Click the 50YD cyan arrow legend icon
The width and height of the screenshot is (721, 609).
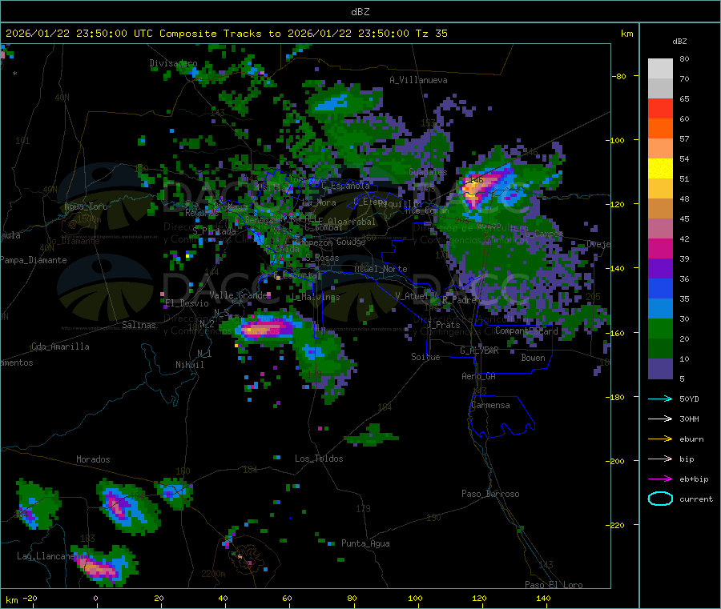tap(660, 399)
